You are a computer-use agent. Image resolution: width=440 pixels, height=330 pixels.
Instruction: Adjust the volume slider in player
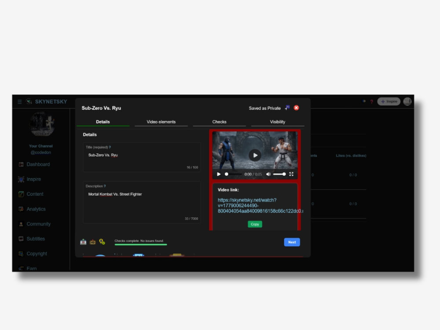click(x=279, y=174)
